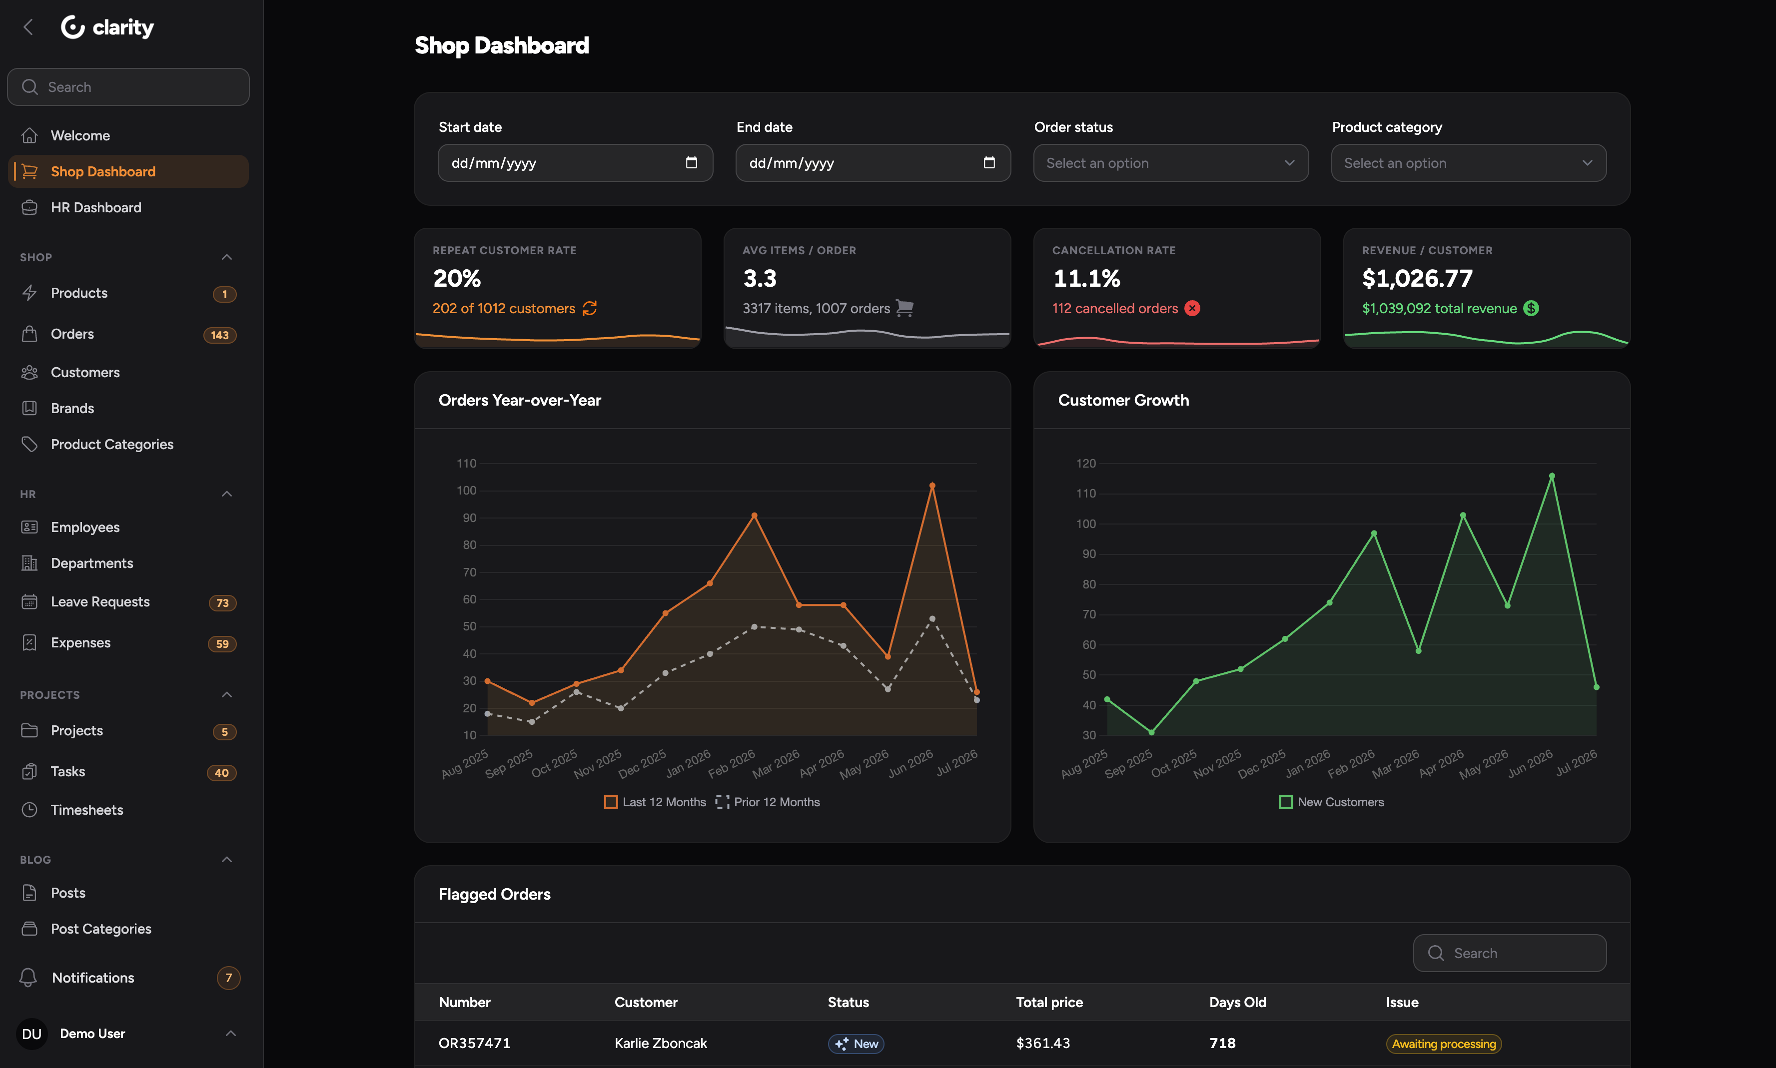
Task: Click the Cancellation Rate card
Action: click(x=1177, y=289)
